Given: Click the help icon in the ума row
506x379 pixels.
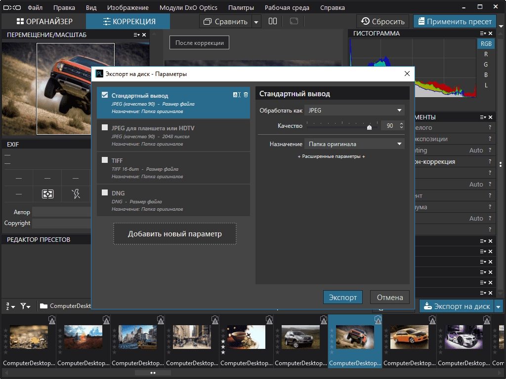Looking at the screenshot, I should (x=490, y=207).
